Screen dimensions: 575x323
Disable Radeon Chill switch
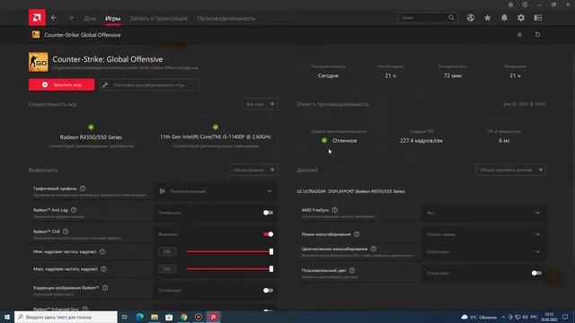(x=268, y=234)
